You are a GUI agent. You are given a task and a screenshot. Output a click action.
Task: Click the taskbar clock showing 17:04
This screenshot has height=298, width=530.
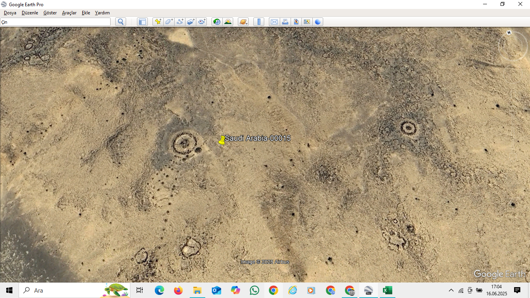(497, 290)
